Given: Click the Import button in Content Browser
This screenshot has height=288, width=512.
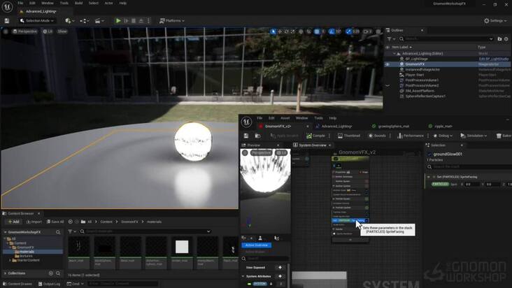Looking at the screenshot, I should pyautogui.click(x=34, y=222).
